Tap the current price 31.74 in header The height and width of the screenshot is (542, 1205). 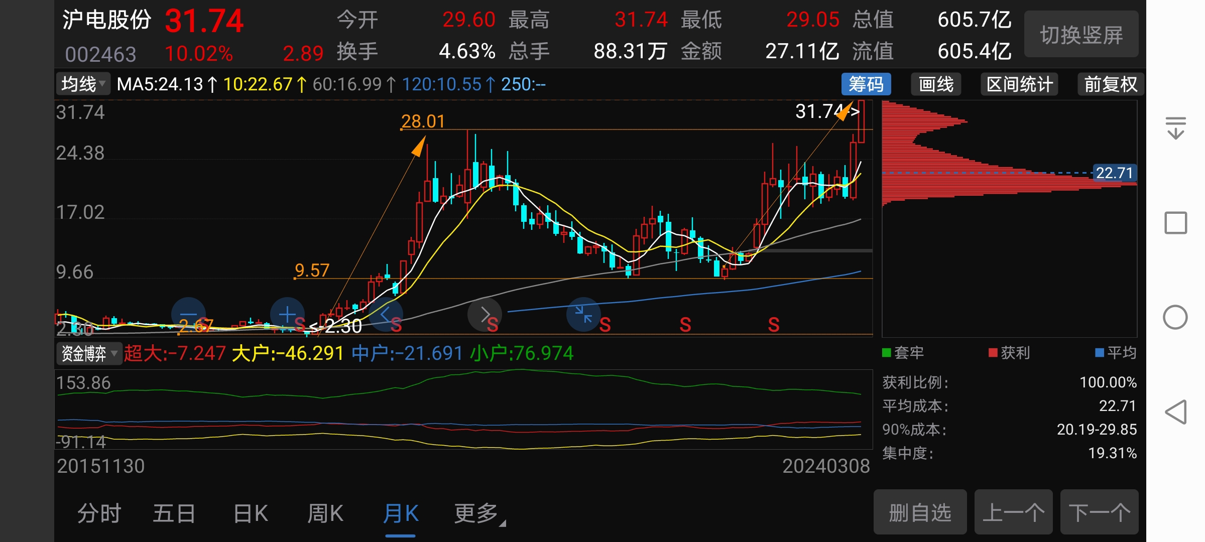(204, 21)
